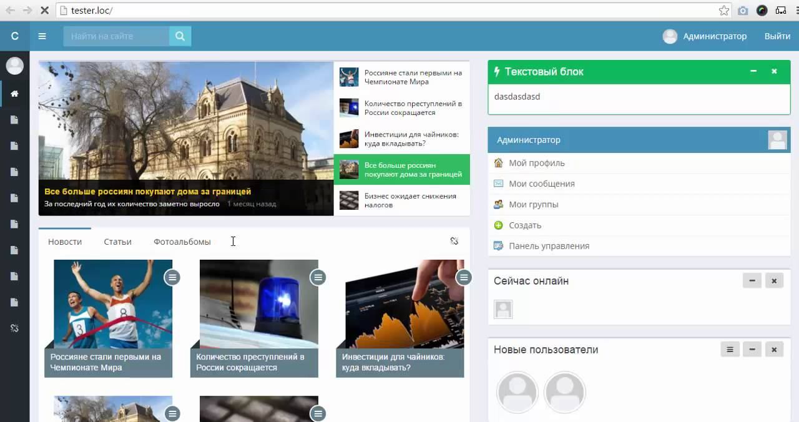Image resolution: width=799 pixels, height=422 pixels.
Task: Select slider item 'Инвестиции для чайников: куда вкладывать?'
Action: (402, 139)
